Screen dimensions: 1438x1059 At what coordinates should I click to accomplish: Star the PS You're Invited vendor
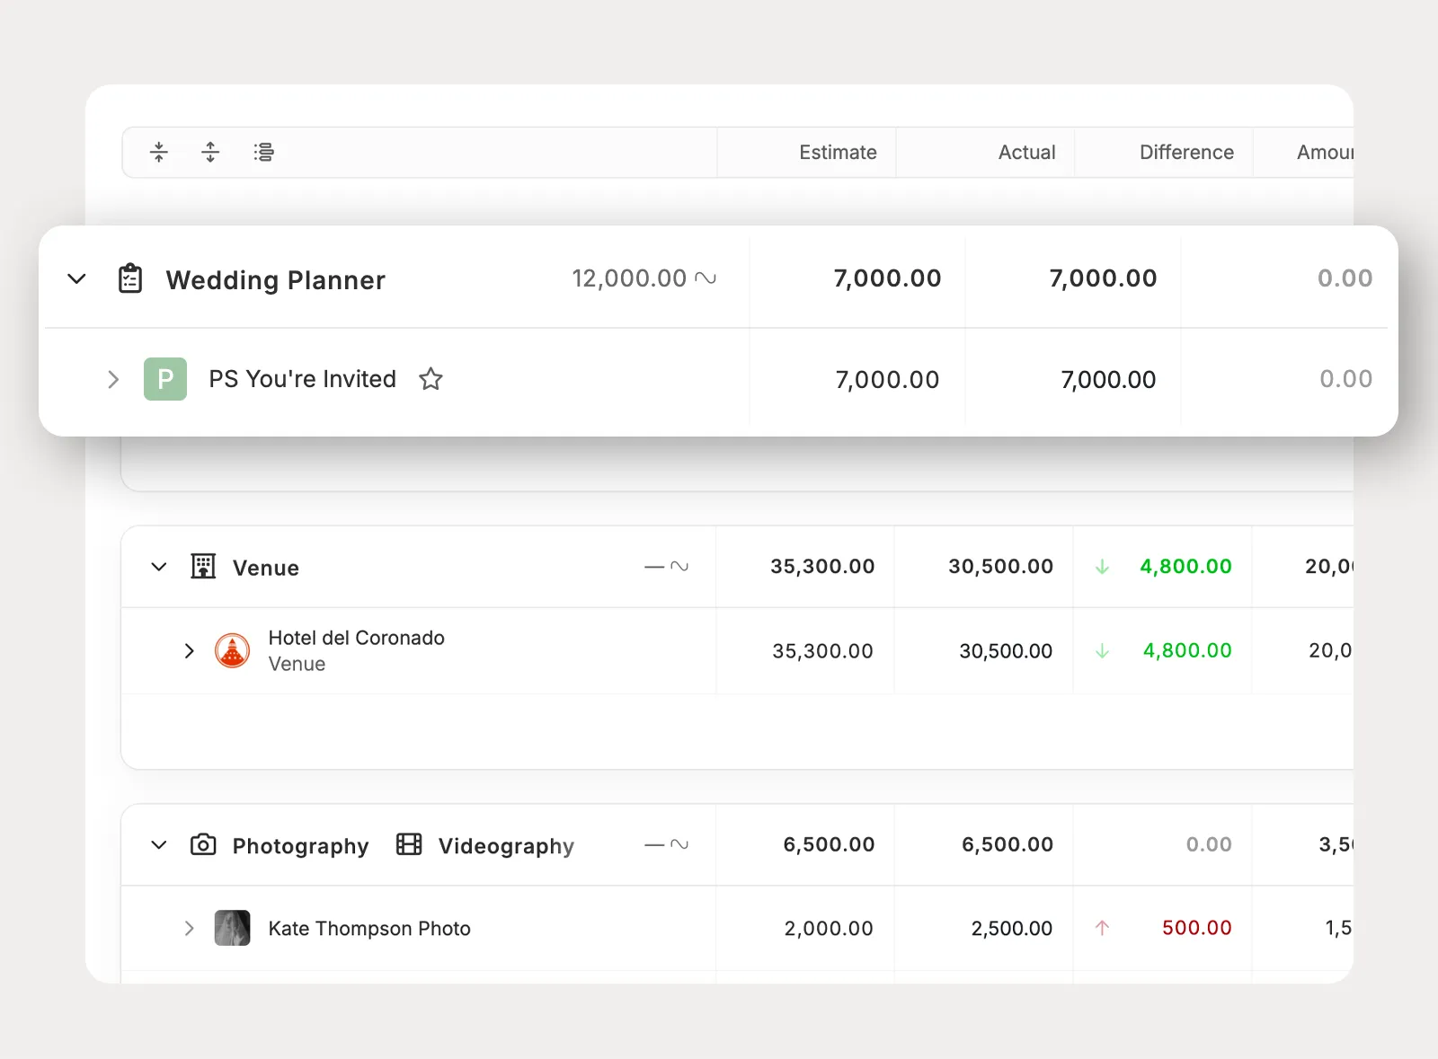coord(431,379)
